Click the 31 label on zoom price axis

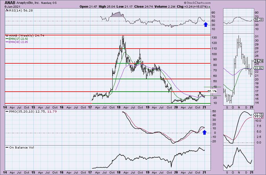click(257, 37)
